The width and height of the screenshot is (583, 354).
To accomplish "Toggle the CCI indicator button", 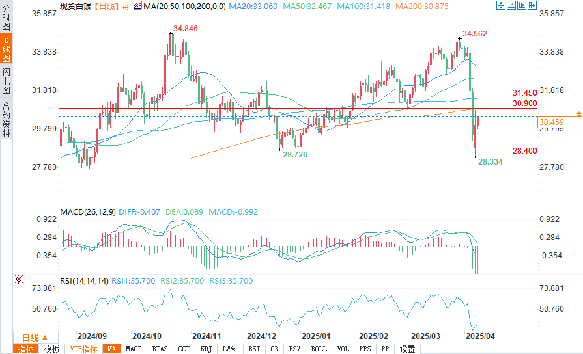I will point(184,349).
